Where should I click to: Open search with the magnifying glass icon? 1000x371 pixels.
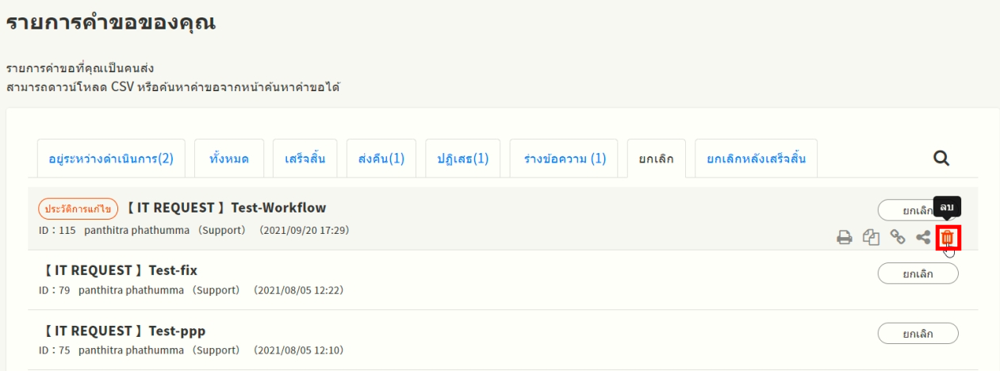(941, 159)
